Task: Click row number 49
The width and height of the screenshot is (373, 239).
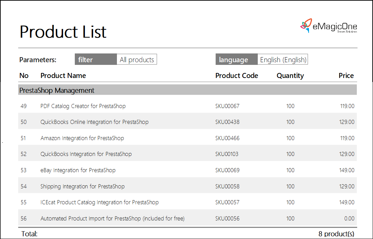Action: pos(24,106)
